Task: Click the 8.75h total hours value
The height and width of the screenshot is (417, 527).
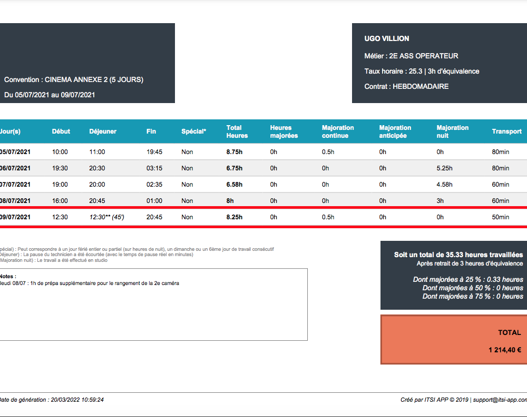Action: 235,152
